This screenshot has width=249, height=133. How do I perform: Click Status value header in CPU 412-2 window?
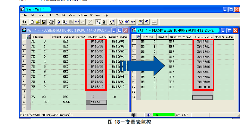coord(203,37)
